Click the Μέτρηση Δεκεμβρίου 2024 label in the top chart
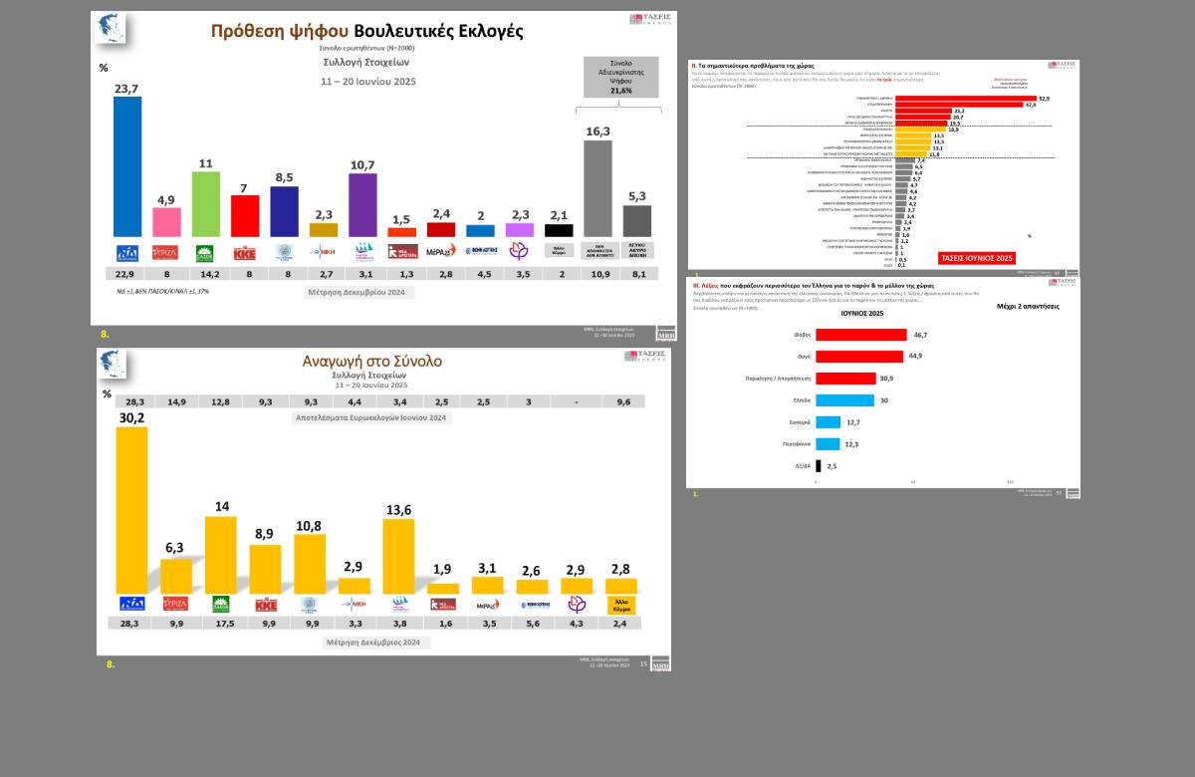 coord(359,293)
